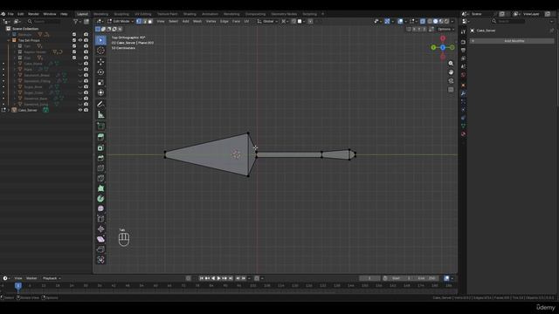Click the viewport pan hand icon
Screen dimensions: 559x314
click(451, 72)
